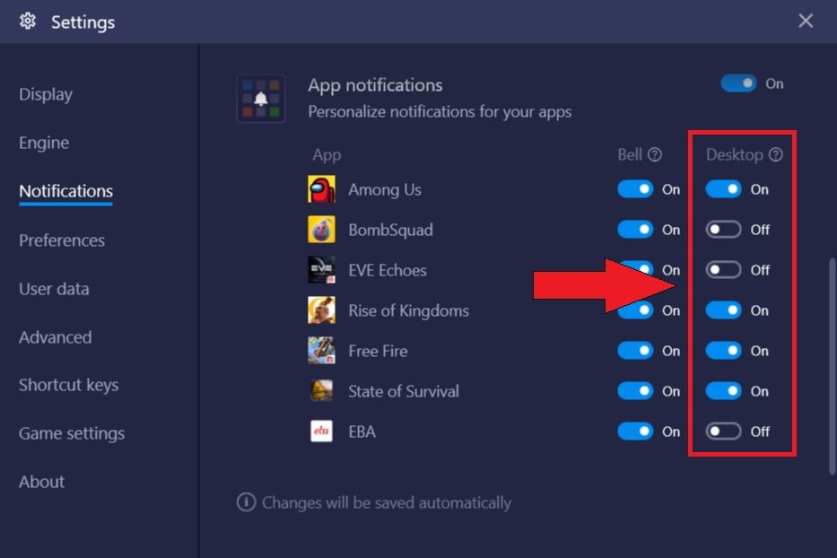This screenshot has width=837, height=558.
Task: Click the settings panel vertical scrollbar
Action: click(x=833, y=366)
